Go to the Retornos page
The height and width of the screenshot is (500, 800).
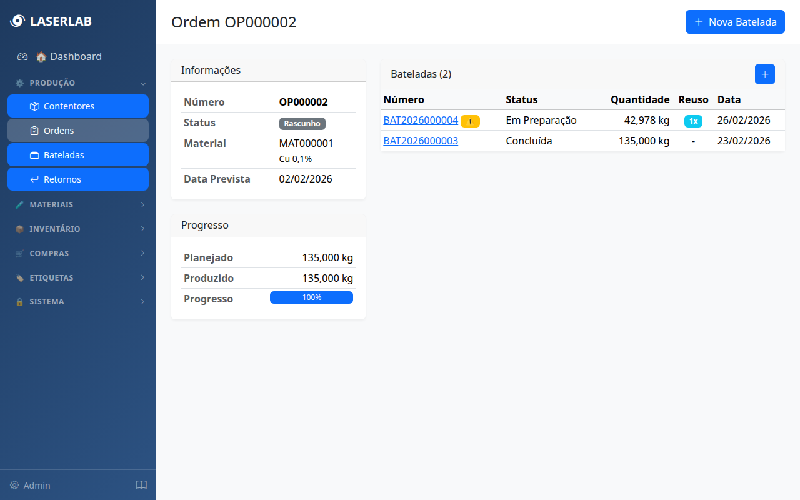coord(78,179)
